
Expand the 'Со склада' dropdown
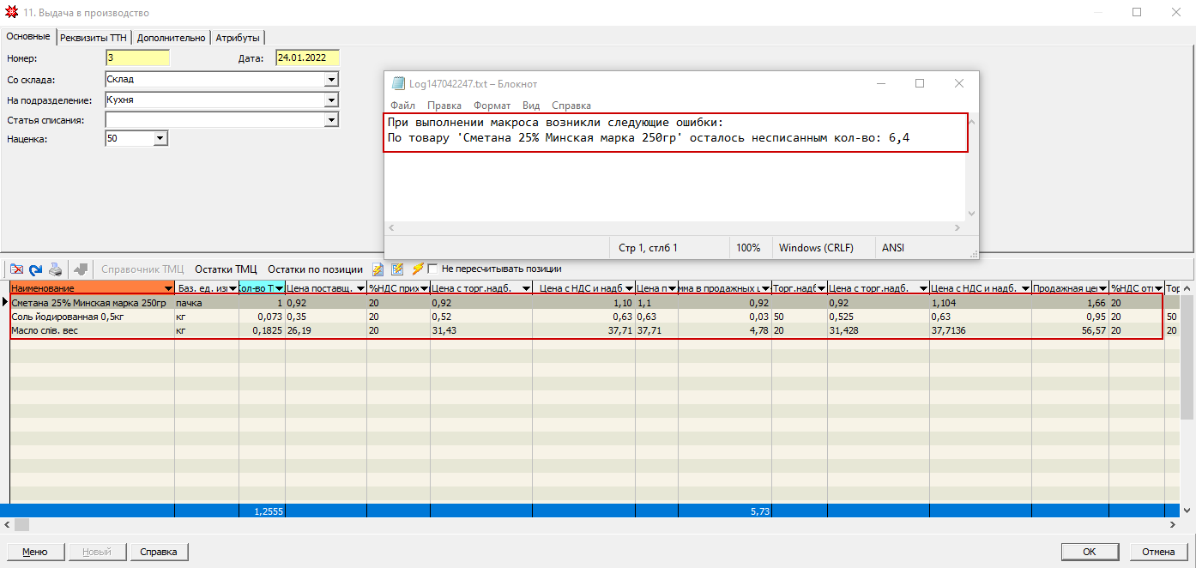pos(331,80)
